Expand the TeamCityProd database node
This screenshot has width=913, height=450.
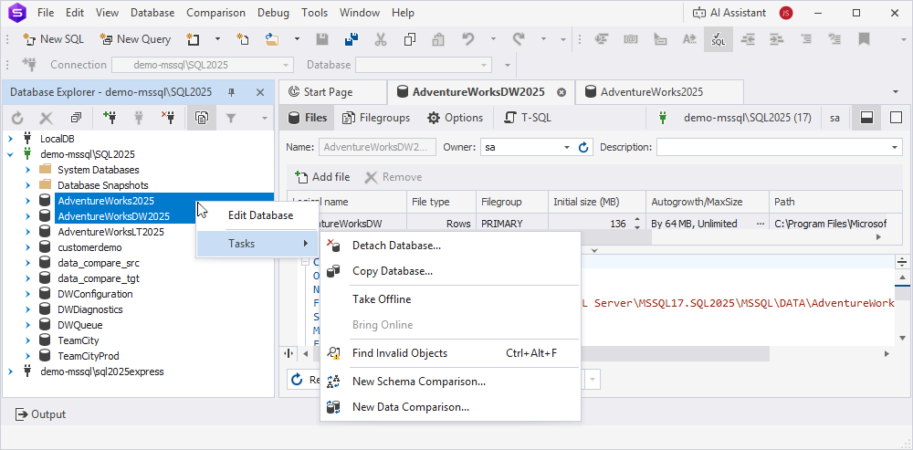(27, 356)
